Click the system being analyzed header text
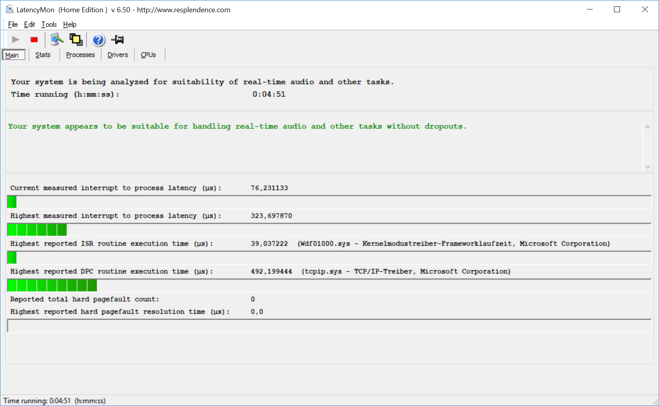The image size is (659, 406). coord(202,82)
